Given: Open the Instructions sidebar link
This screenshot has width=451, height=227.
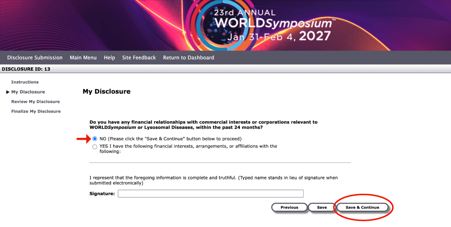Looking at the screenshot, I should point(25,82).
